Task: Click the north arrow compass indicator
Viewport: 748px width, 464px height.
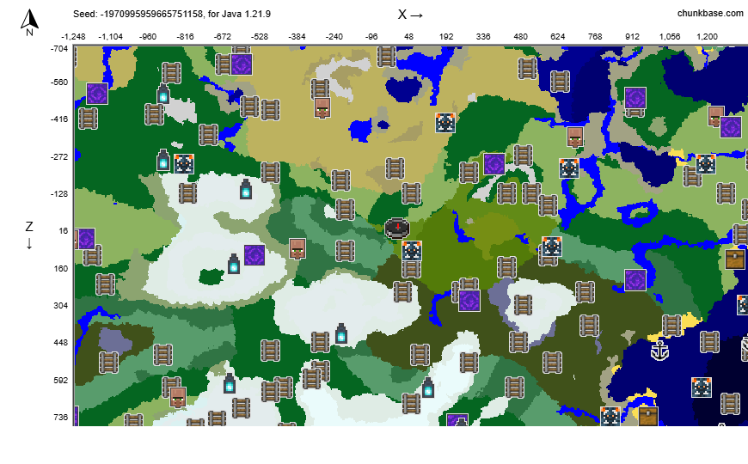Action: [x=29, y=22]
